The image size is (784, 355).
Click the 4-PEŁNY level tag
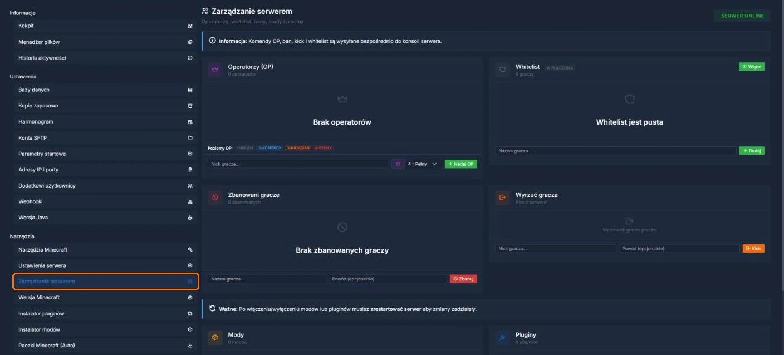pos(324,148)
